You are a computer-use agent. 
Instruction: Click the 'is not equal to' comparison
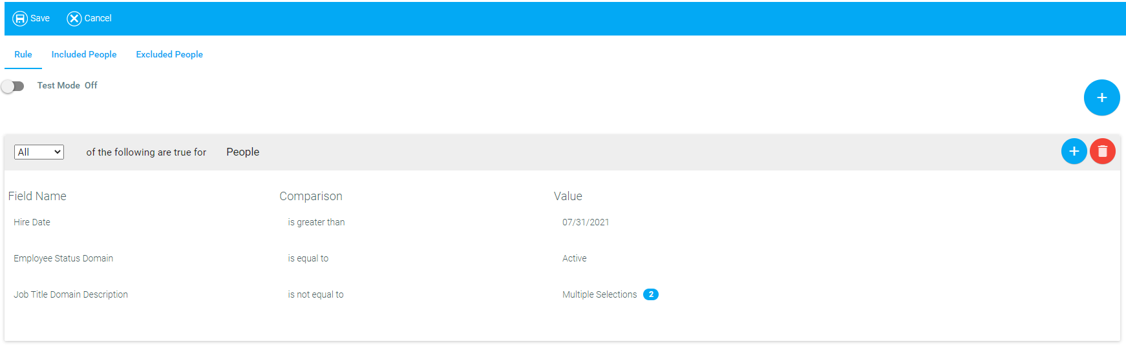pyautogui.click(x=315, y=294)
